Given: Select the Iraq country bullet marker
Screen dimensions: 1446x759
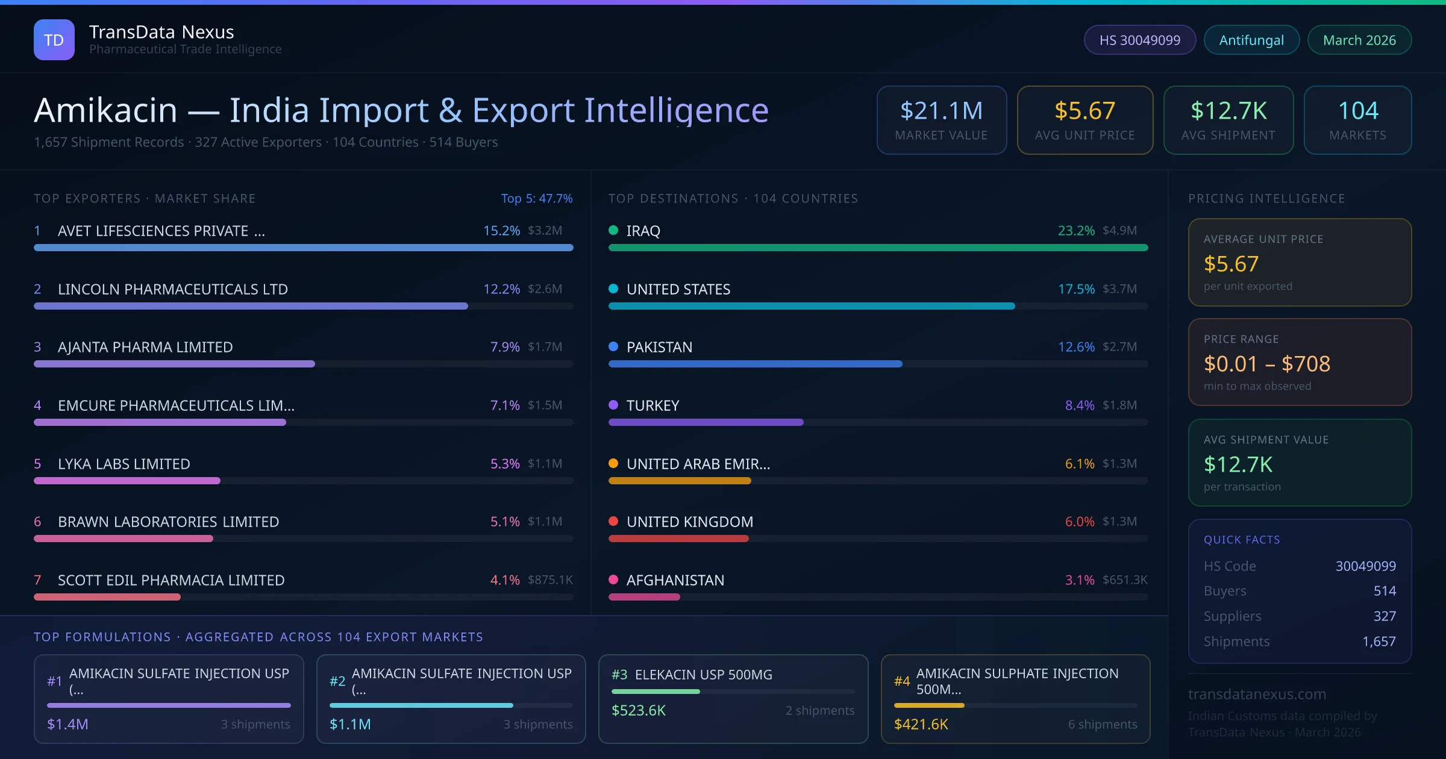Looking at the screenshot, I should pos(613,230).
